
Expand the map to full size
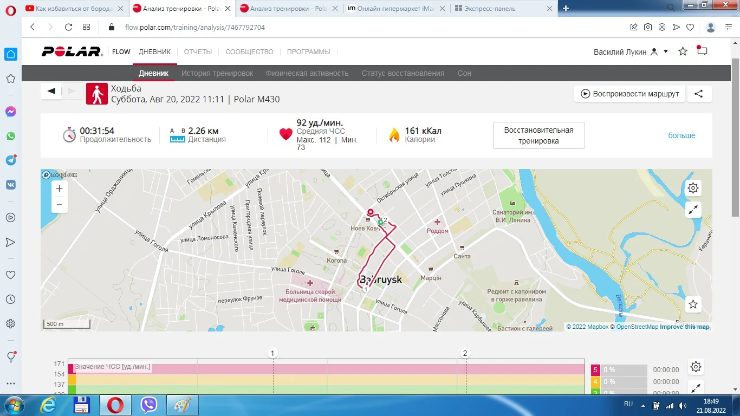point(693,210)
